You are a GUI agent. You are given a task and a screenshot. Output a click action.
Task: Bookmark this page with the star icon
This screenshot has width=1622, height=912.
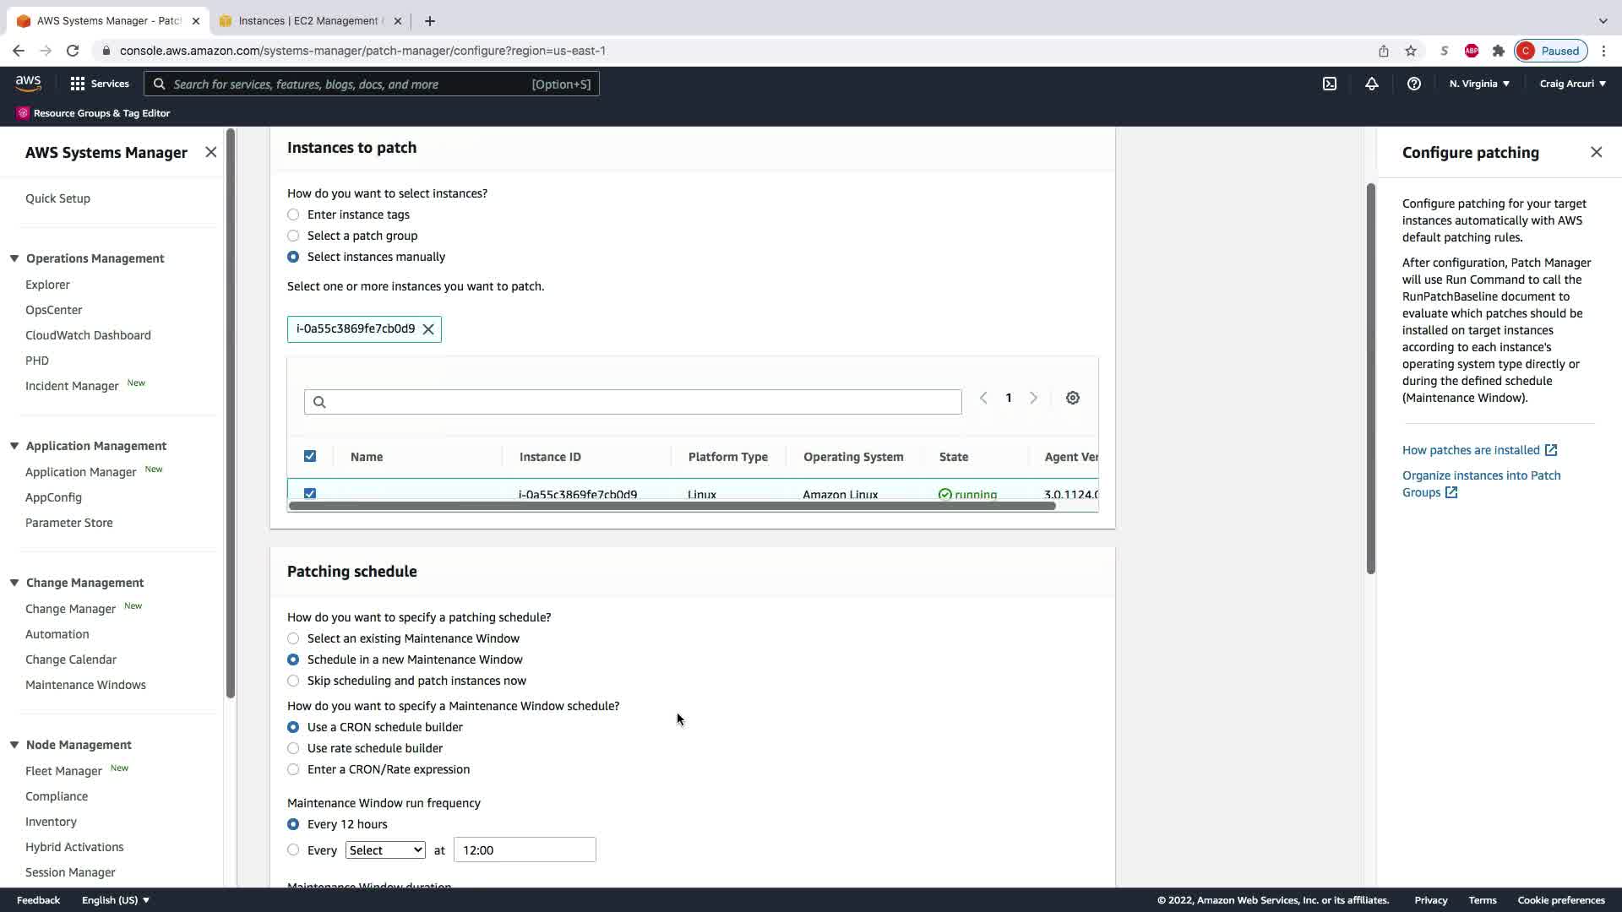(x=1411, y=51)
